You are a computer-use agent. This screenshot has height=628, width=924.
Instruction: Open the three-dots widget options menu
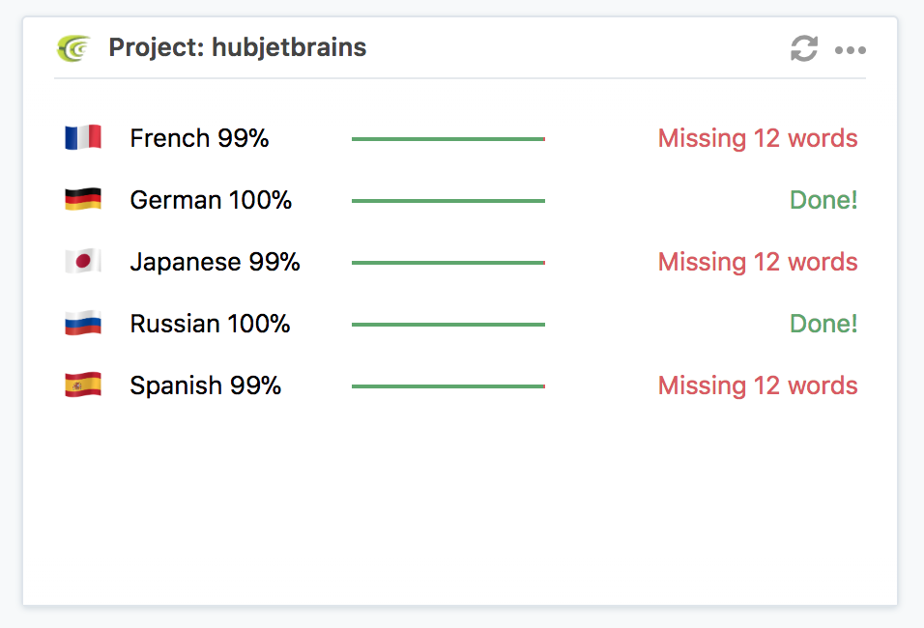pyautogui.click(x=851, y=50)
